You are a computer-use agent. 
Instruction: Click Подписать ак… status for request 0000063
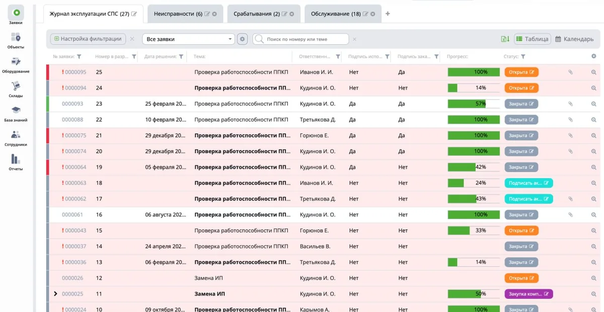pos(528,183)
